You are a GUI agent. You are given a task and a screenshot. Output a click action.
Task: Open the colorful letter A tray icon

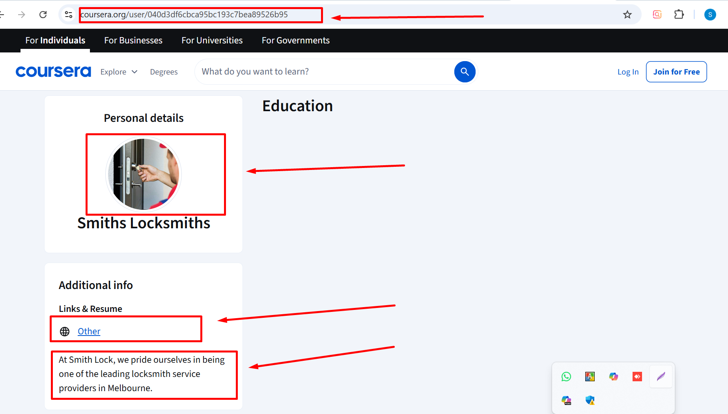[x=590, y=377]
